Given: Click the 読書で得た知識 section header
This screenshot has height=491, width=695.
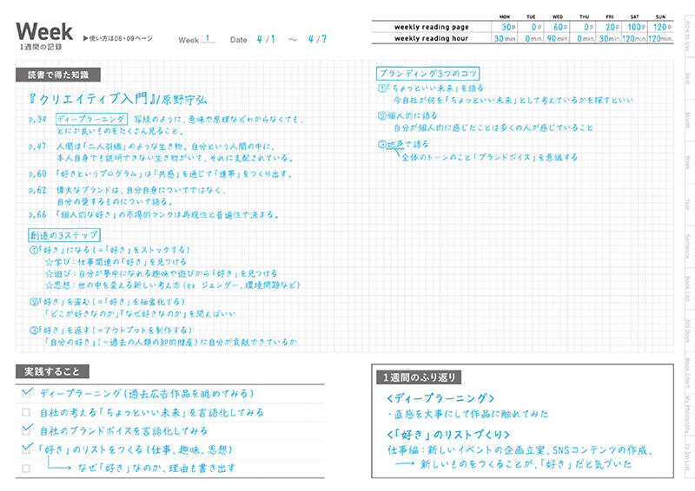Looking at the screenshot, I should click(x=58, y=75).
